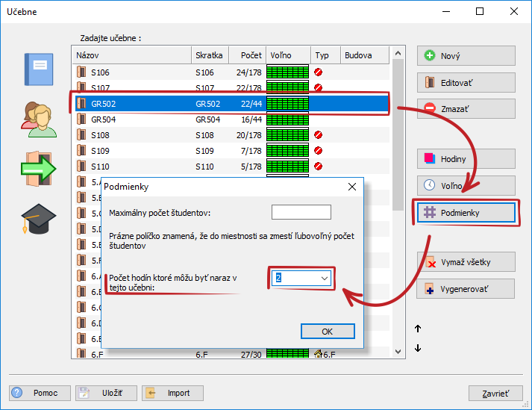Open the teachers people icon
Screen dimensions: 532x410
click(38, 118)
